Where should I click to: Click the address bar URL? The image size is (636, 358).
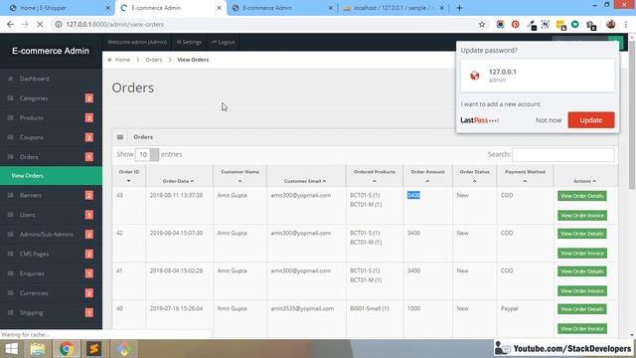pyautogui.click(x=115, y=24)
